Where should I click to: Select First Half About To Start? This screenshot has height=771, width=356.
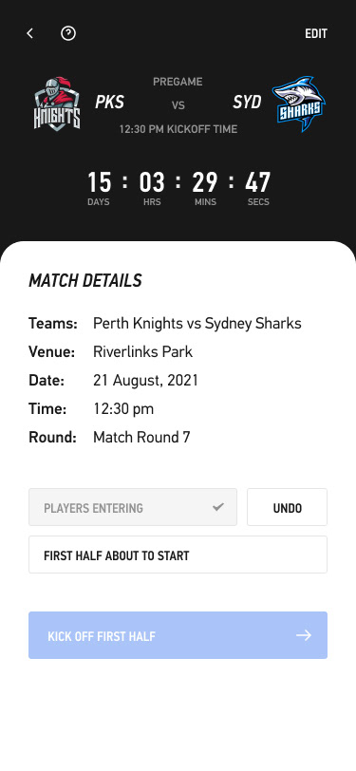pyautogui.click(x=178, y=555)
